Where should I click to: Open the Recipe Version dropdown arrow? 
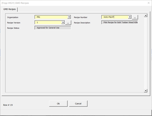[63, 22]
